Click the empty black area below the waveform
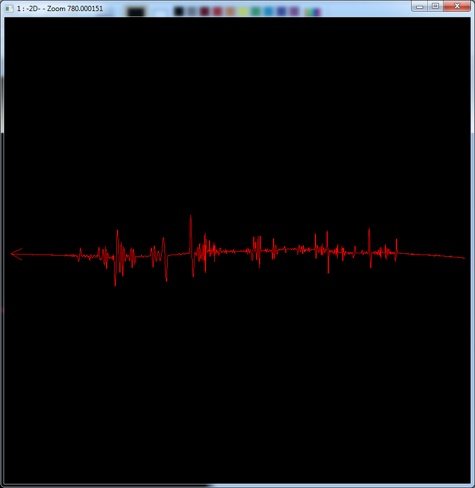The width and height of the screenshot is (475, 488). click(233, 379)
